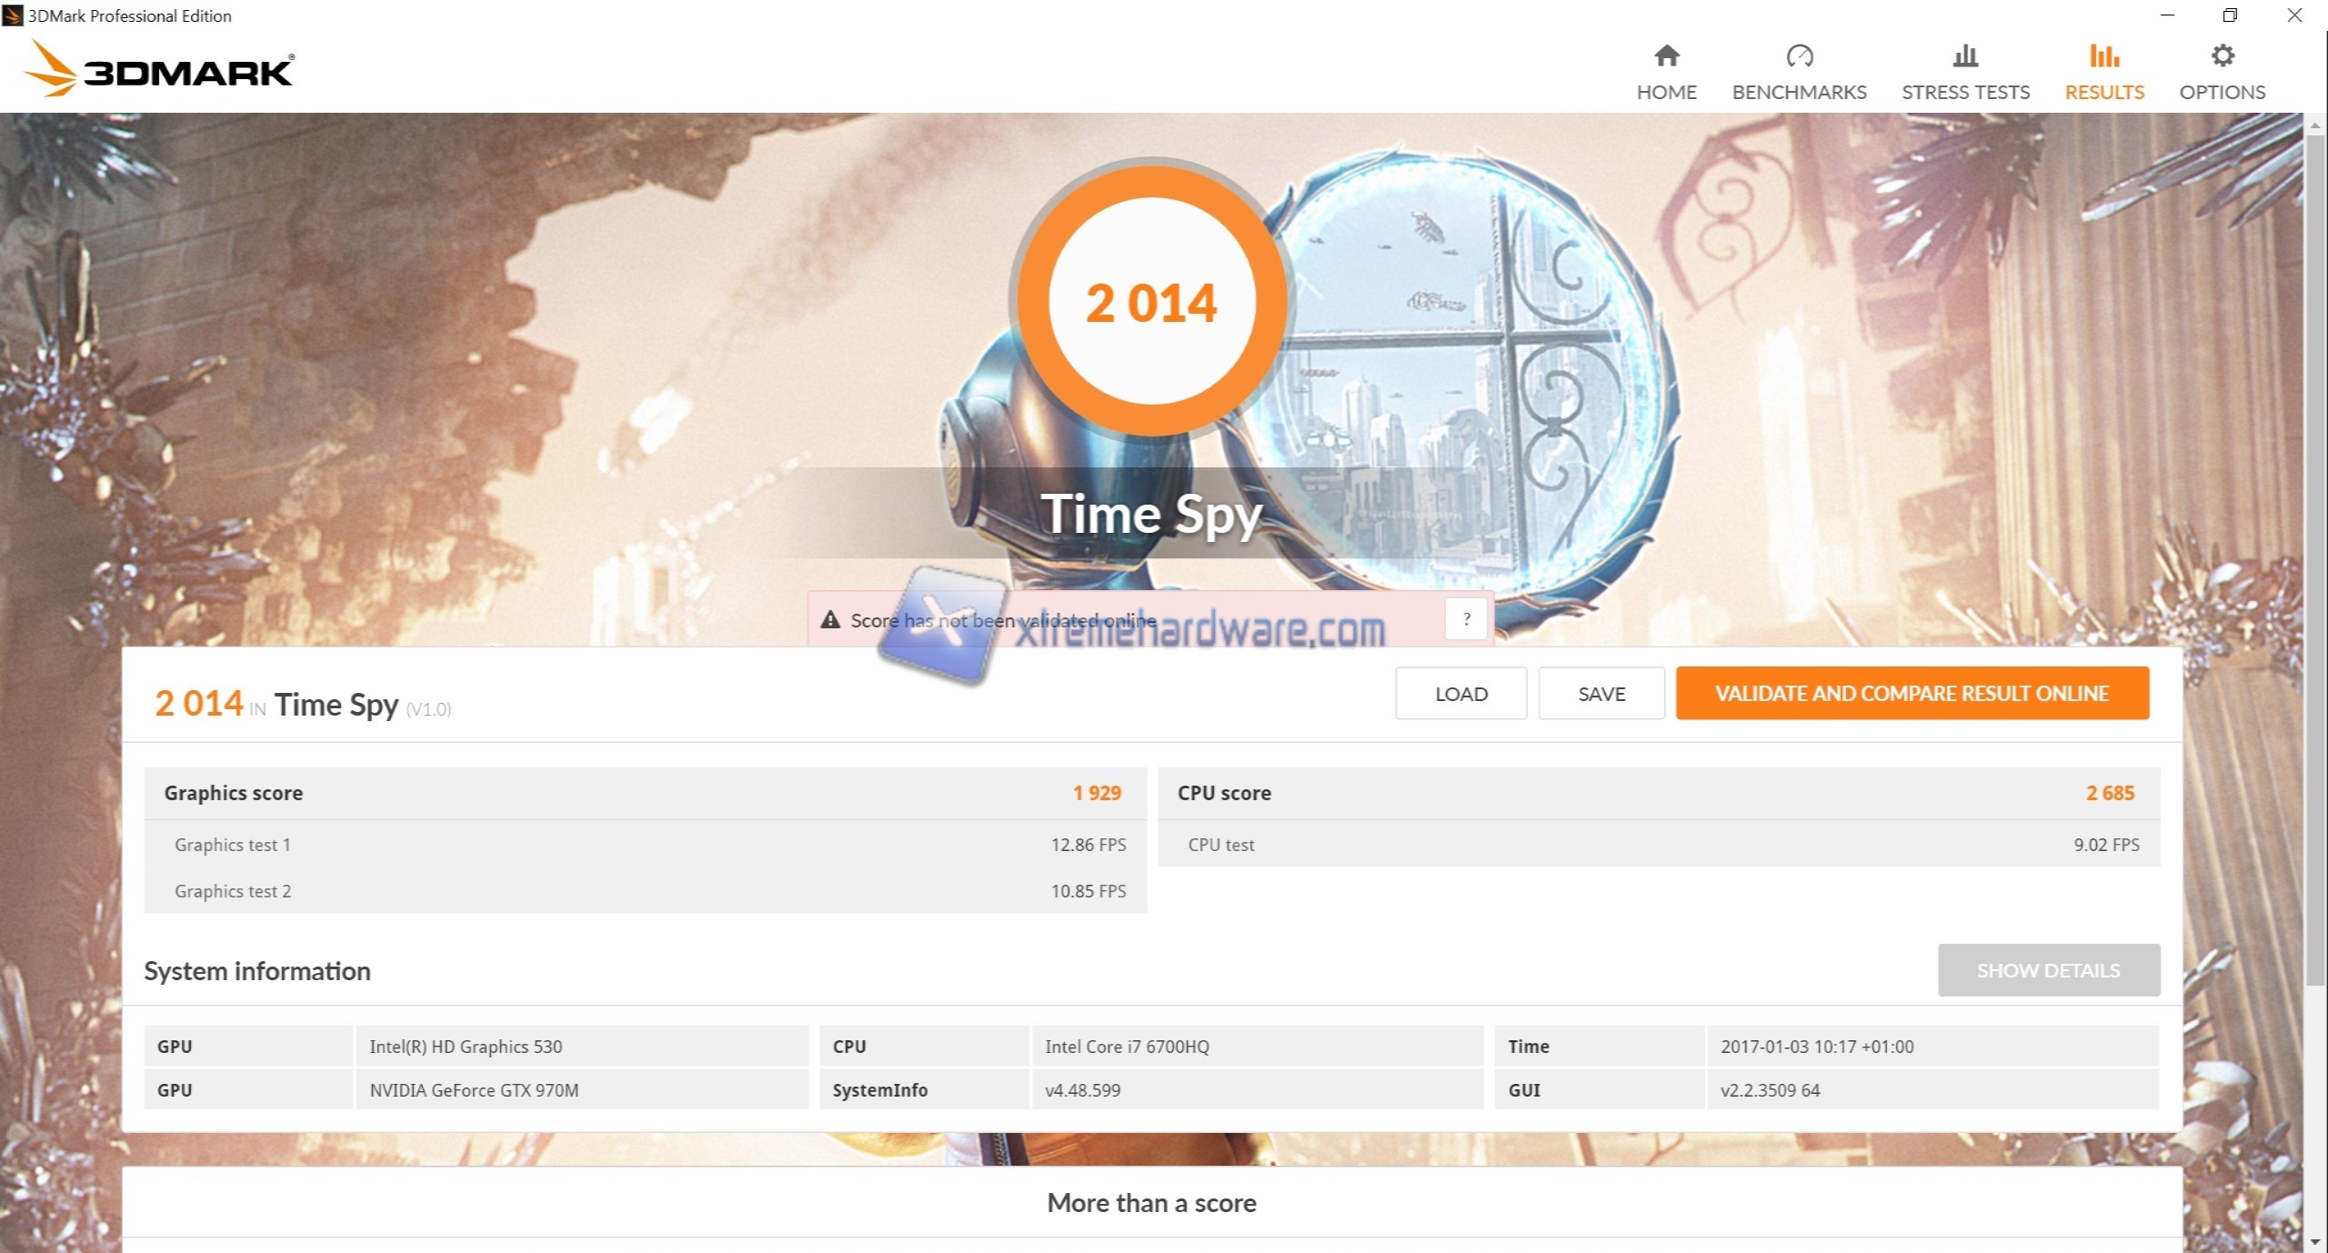Open STRESS TESTS via chart icon
Viewport: 2328px width, 1253px height.
click(1965, 56)
